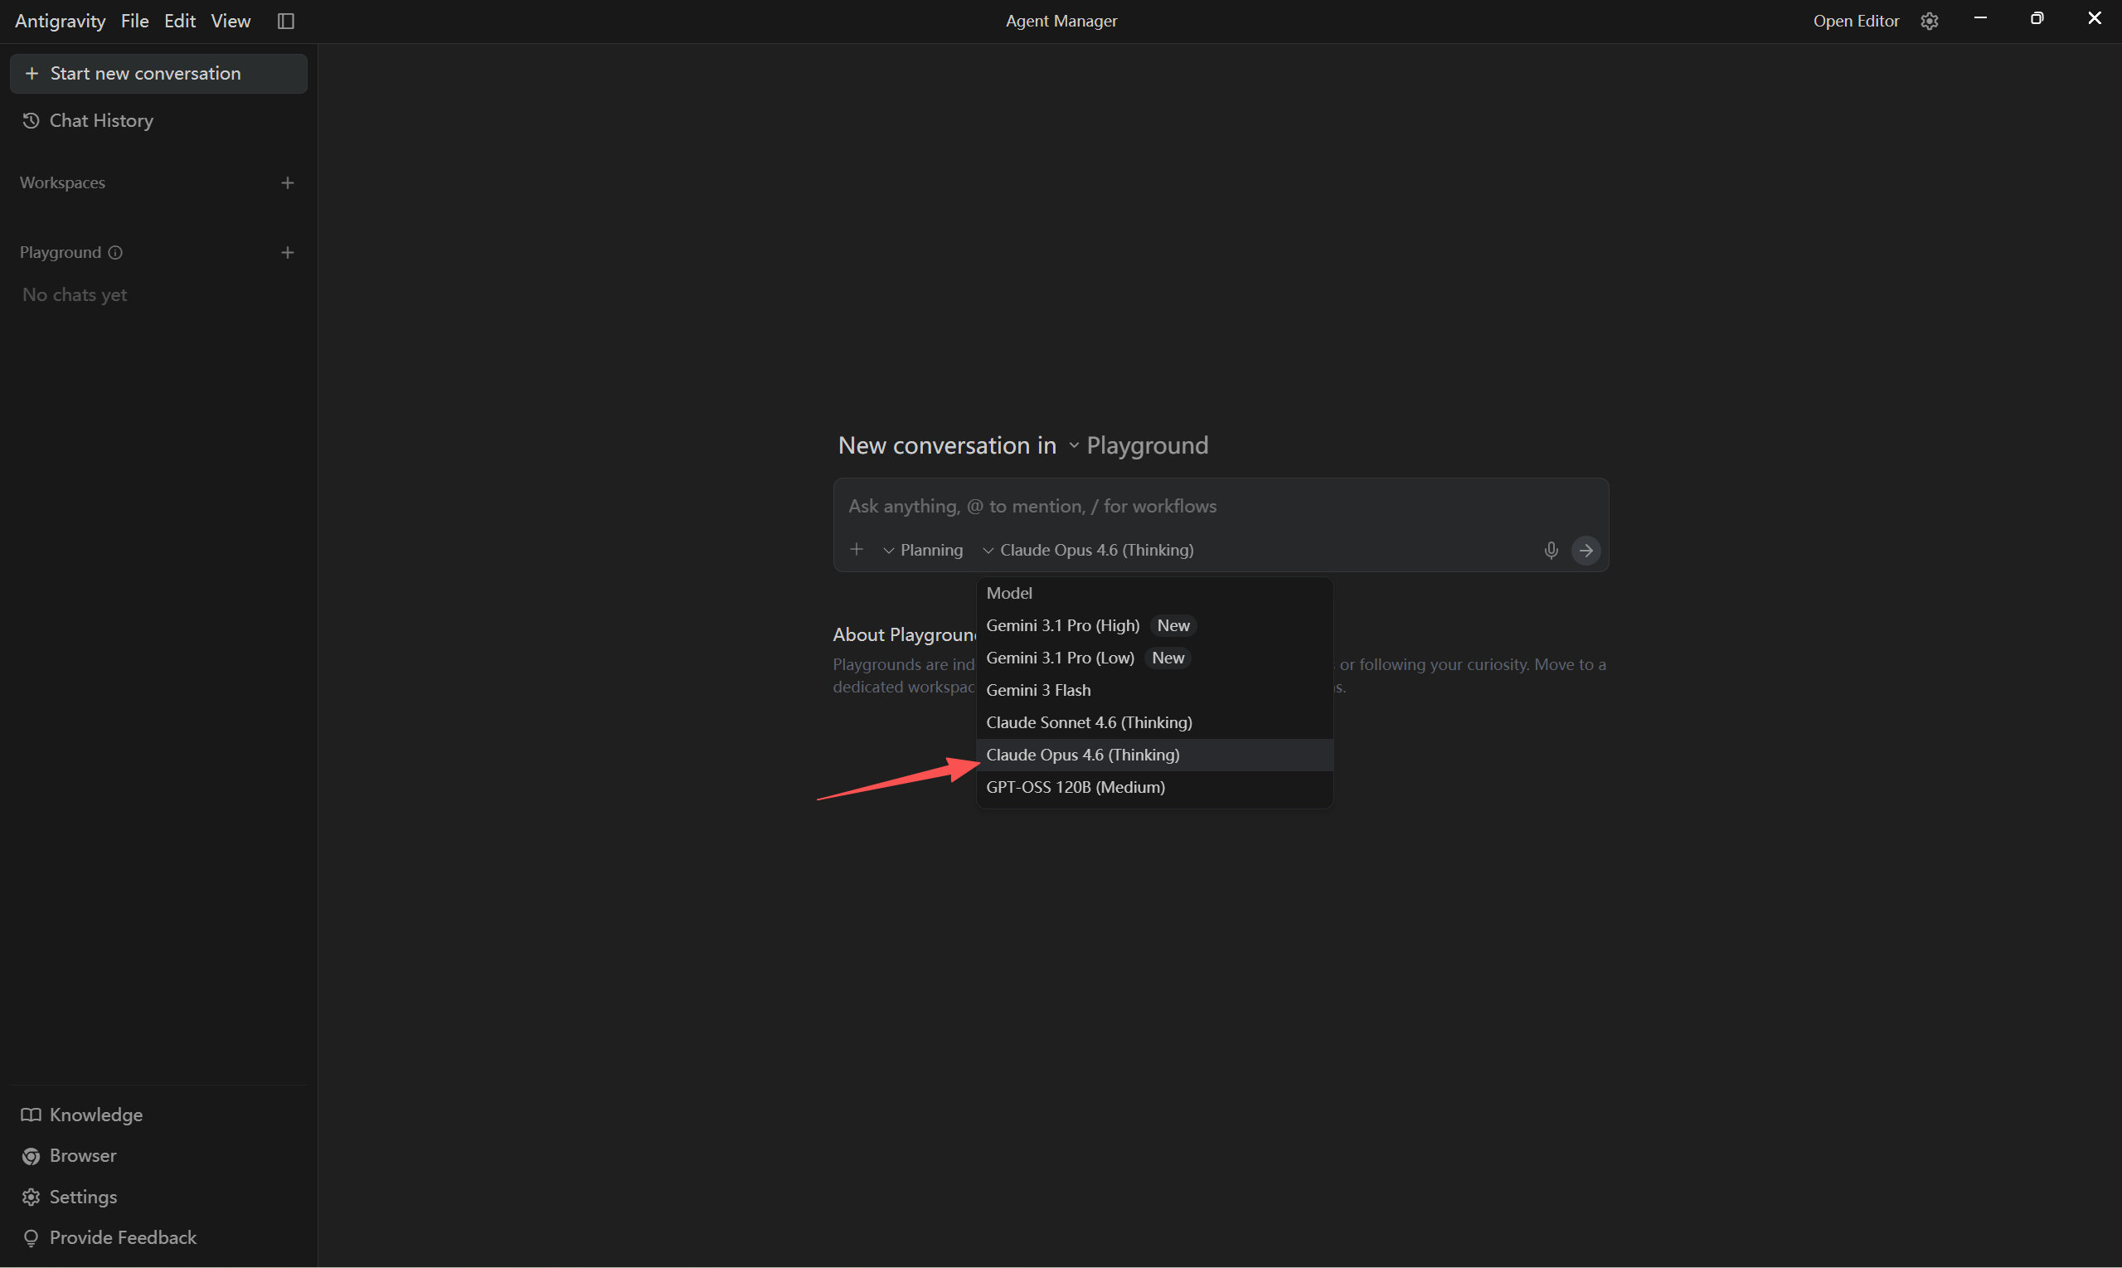
Task: Click the microphone voice input icon
Action: click(1551, 551)
